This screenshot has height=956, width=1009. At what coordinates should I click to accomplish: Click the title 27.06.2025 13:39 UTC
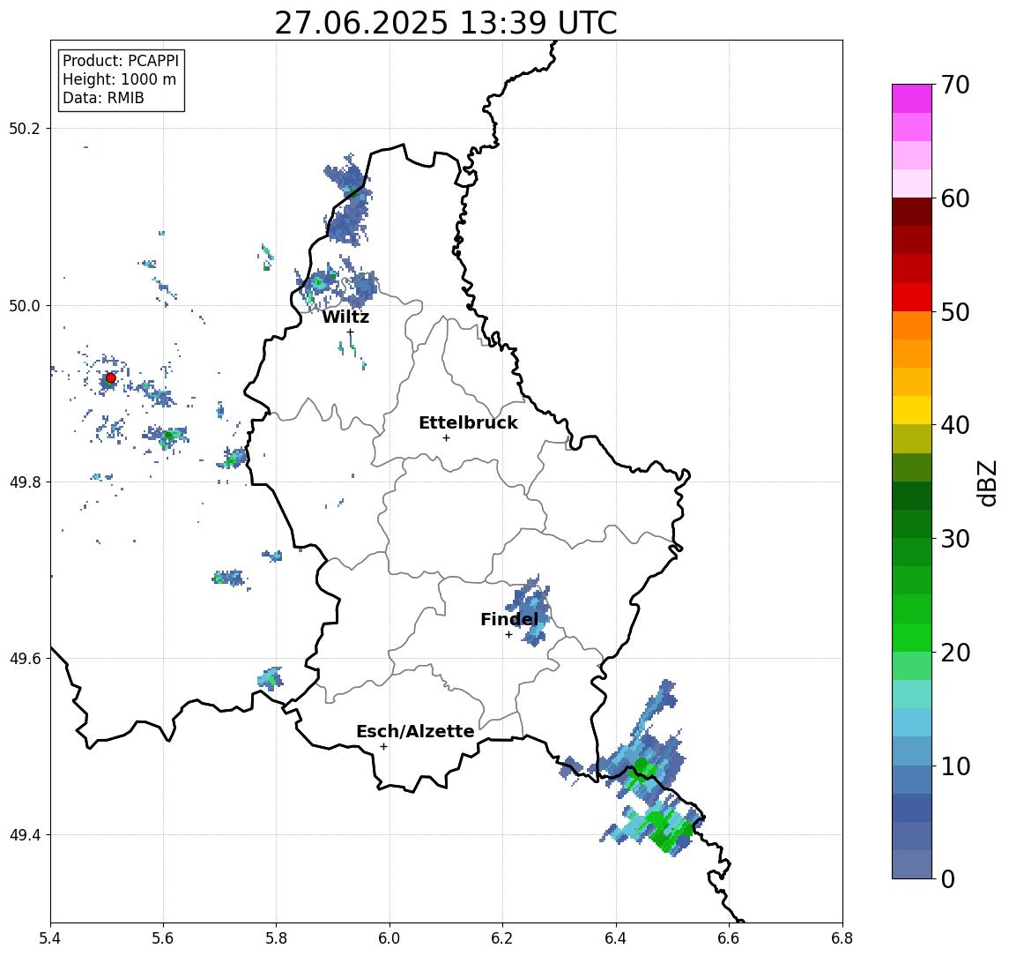[446, 23]
